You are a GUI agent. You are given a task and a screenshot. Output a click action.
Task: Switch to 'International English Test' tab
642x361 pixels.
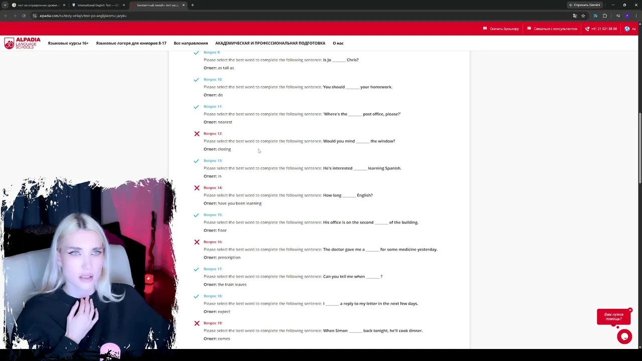pos(98,5)
